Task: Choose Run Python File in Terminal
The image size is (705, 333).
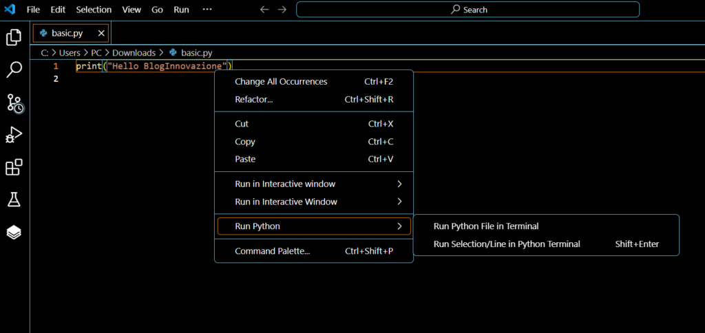Action: 486,226
